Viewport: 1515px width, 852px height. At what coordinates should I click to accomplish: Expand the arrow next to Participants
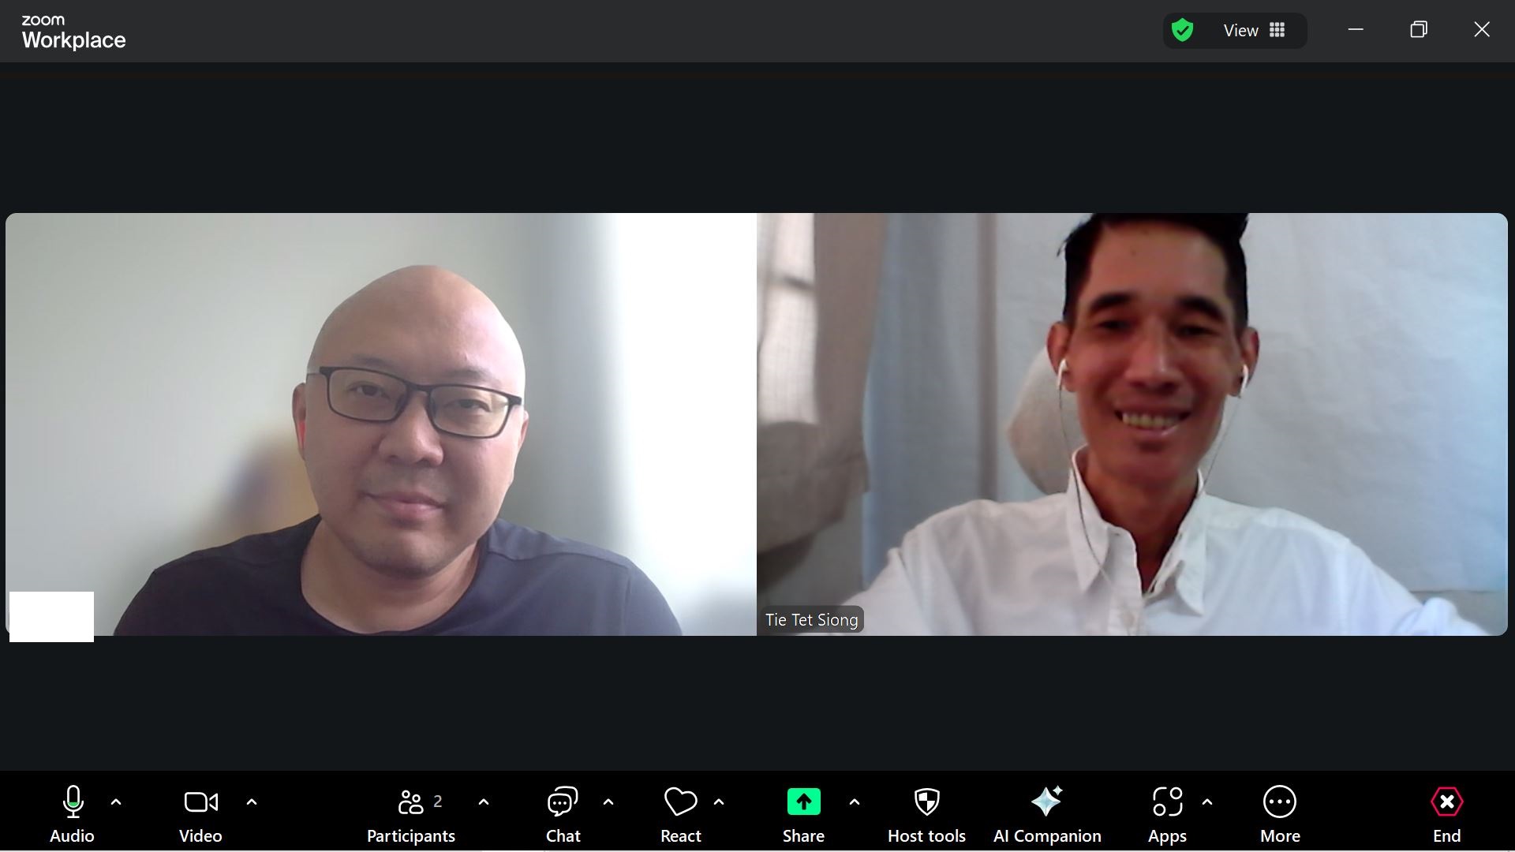point(484,802)
